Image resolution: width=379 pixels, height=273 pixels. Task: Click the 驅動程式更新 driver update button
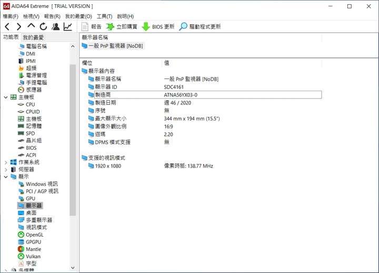pos(200,27)
